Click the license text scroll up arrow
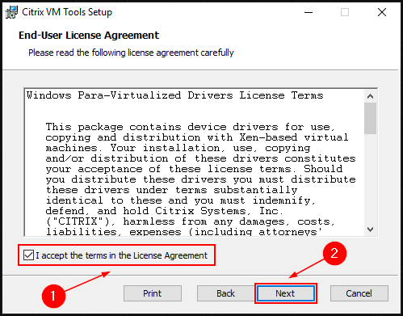 371,96
